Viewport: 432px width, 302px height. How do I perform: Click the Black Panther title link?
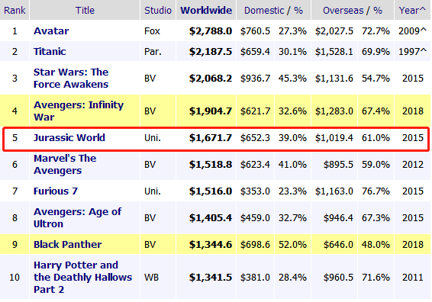[67, 245]
